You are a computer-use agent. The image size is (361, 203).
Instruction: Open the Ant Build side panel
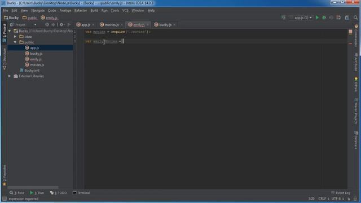coord(356,62)
